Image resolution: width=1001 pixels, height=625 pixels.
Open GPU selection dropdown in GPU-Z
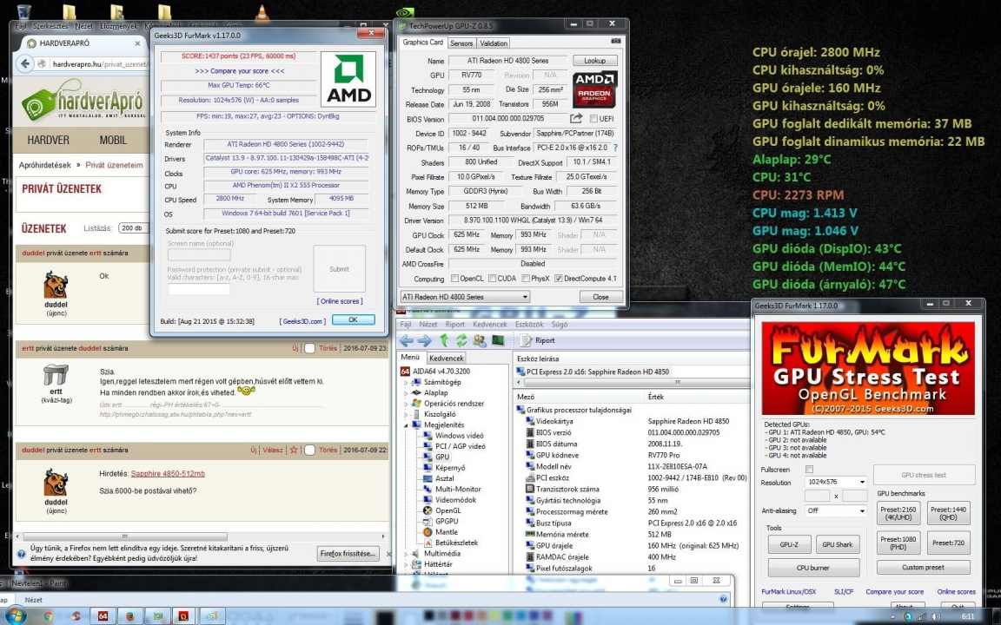click(465, 297)
